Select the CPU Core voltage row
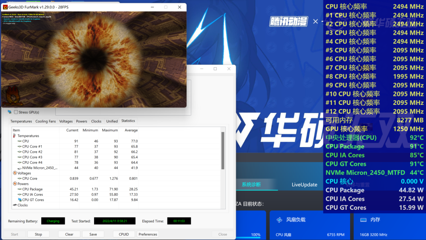 pos(75,179)
